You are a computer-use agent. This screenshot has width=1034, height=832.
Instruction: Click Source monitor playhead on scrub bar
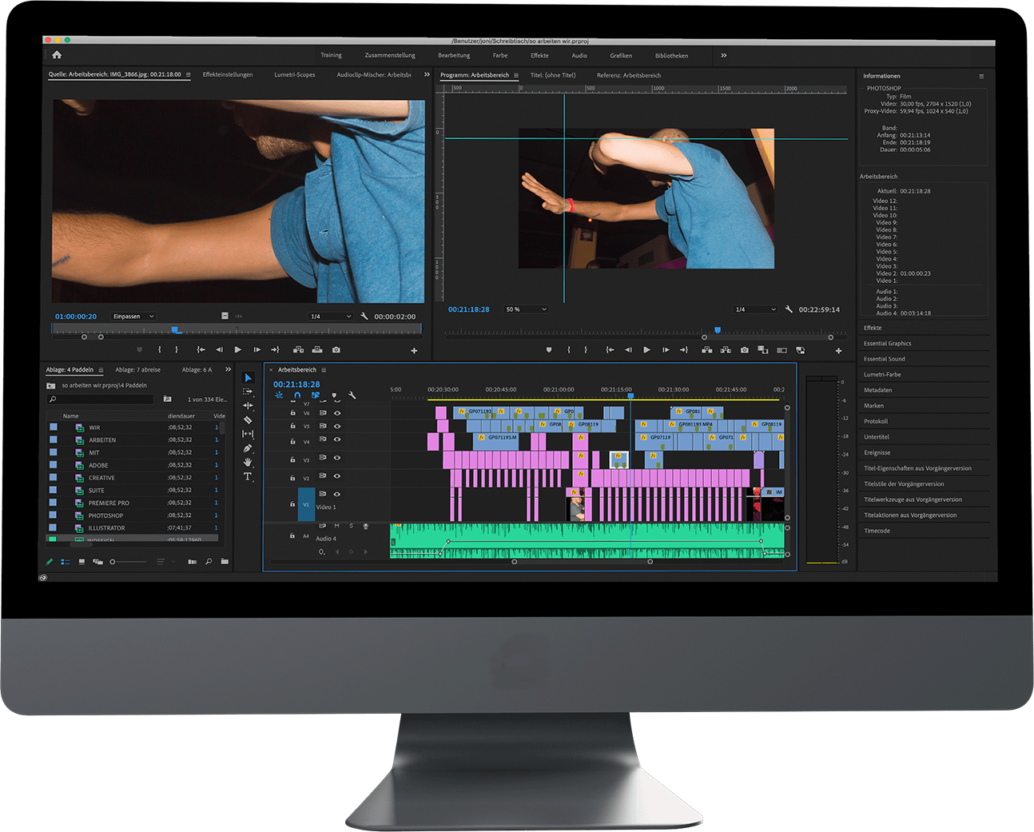[x=176, y=329]
